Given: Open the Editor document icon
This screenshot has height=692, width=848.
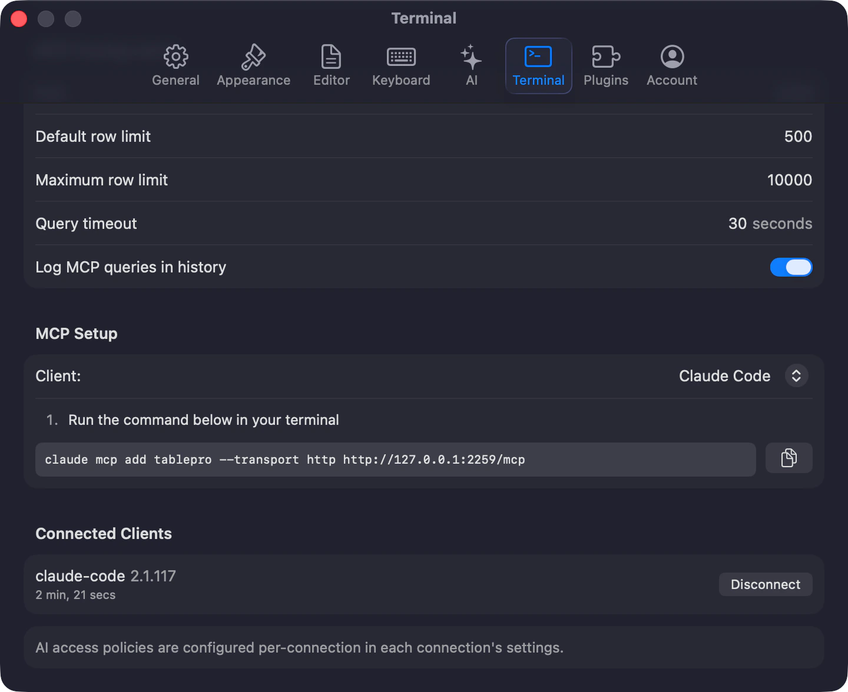Looking at the screenshot, I should click(x=331, y=57).
